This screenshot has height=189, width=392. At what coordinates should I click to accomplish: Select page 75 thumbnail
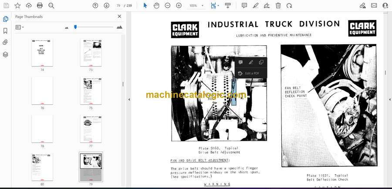tap(91, 91)
